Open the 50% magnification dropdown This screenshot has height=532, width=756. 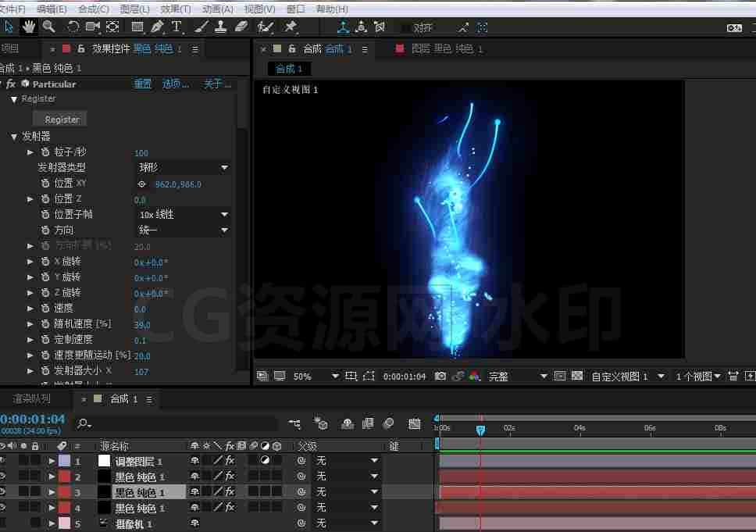(x=316, y=377)
